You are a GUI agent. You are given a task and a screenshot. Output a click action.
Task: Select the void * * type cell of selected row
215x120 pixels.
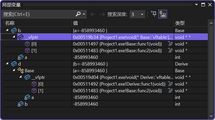coord(183,37)
